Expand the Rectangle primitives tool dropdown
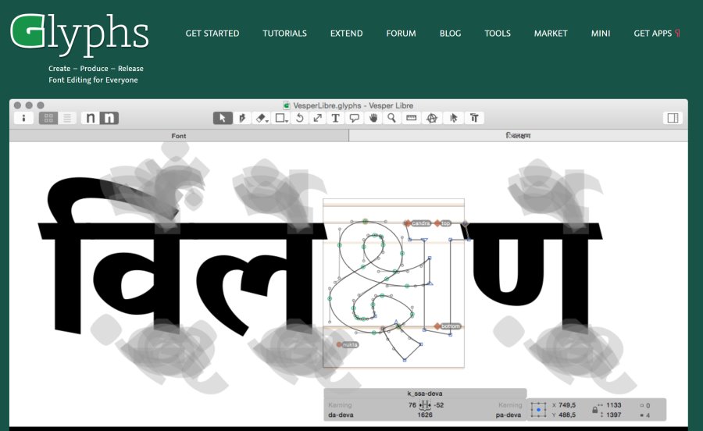The image size is (703, 431). [280, 118]
